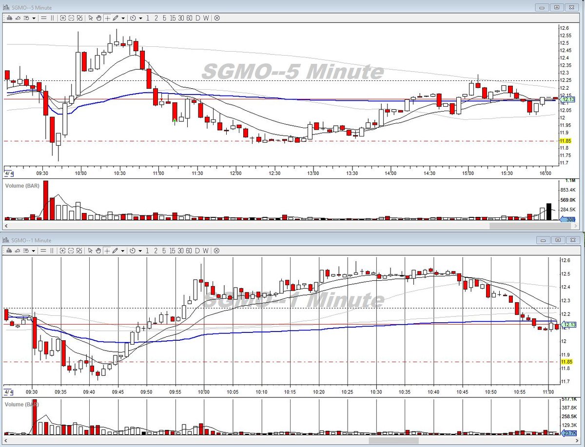The width and height of the screenshot is (585, 447).
Task: Toggle horizontal grid lines in 1 Minute toolbar
Action: point(43,251)
